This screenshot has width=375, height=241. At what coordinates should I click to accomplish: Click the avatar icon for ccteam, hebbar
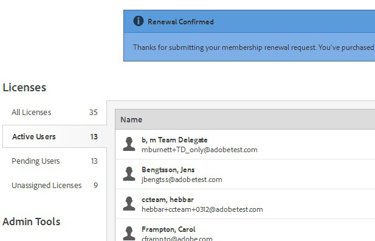[x=129, y=204]
